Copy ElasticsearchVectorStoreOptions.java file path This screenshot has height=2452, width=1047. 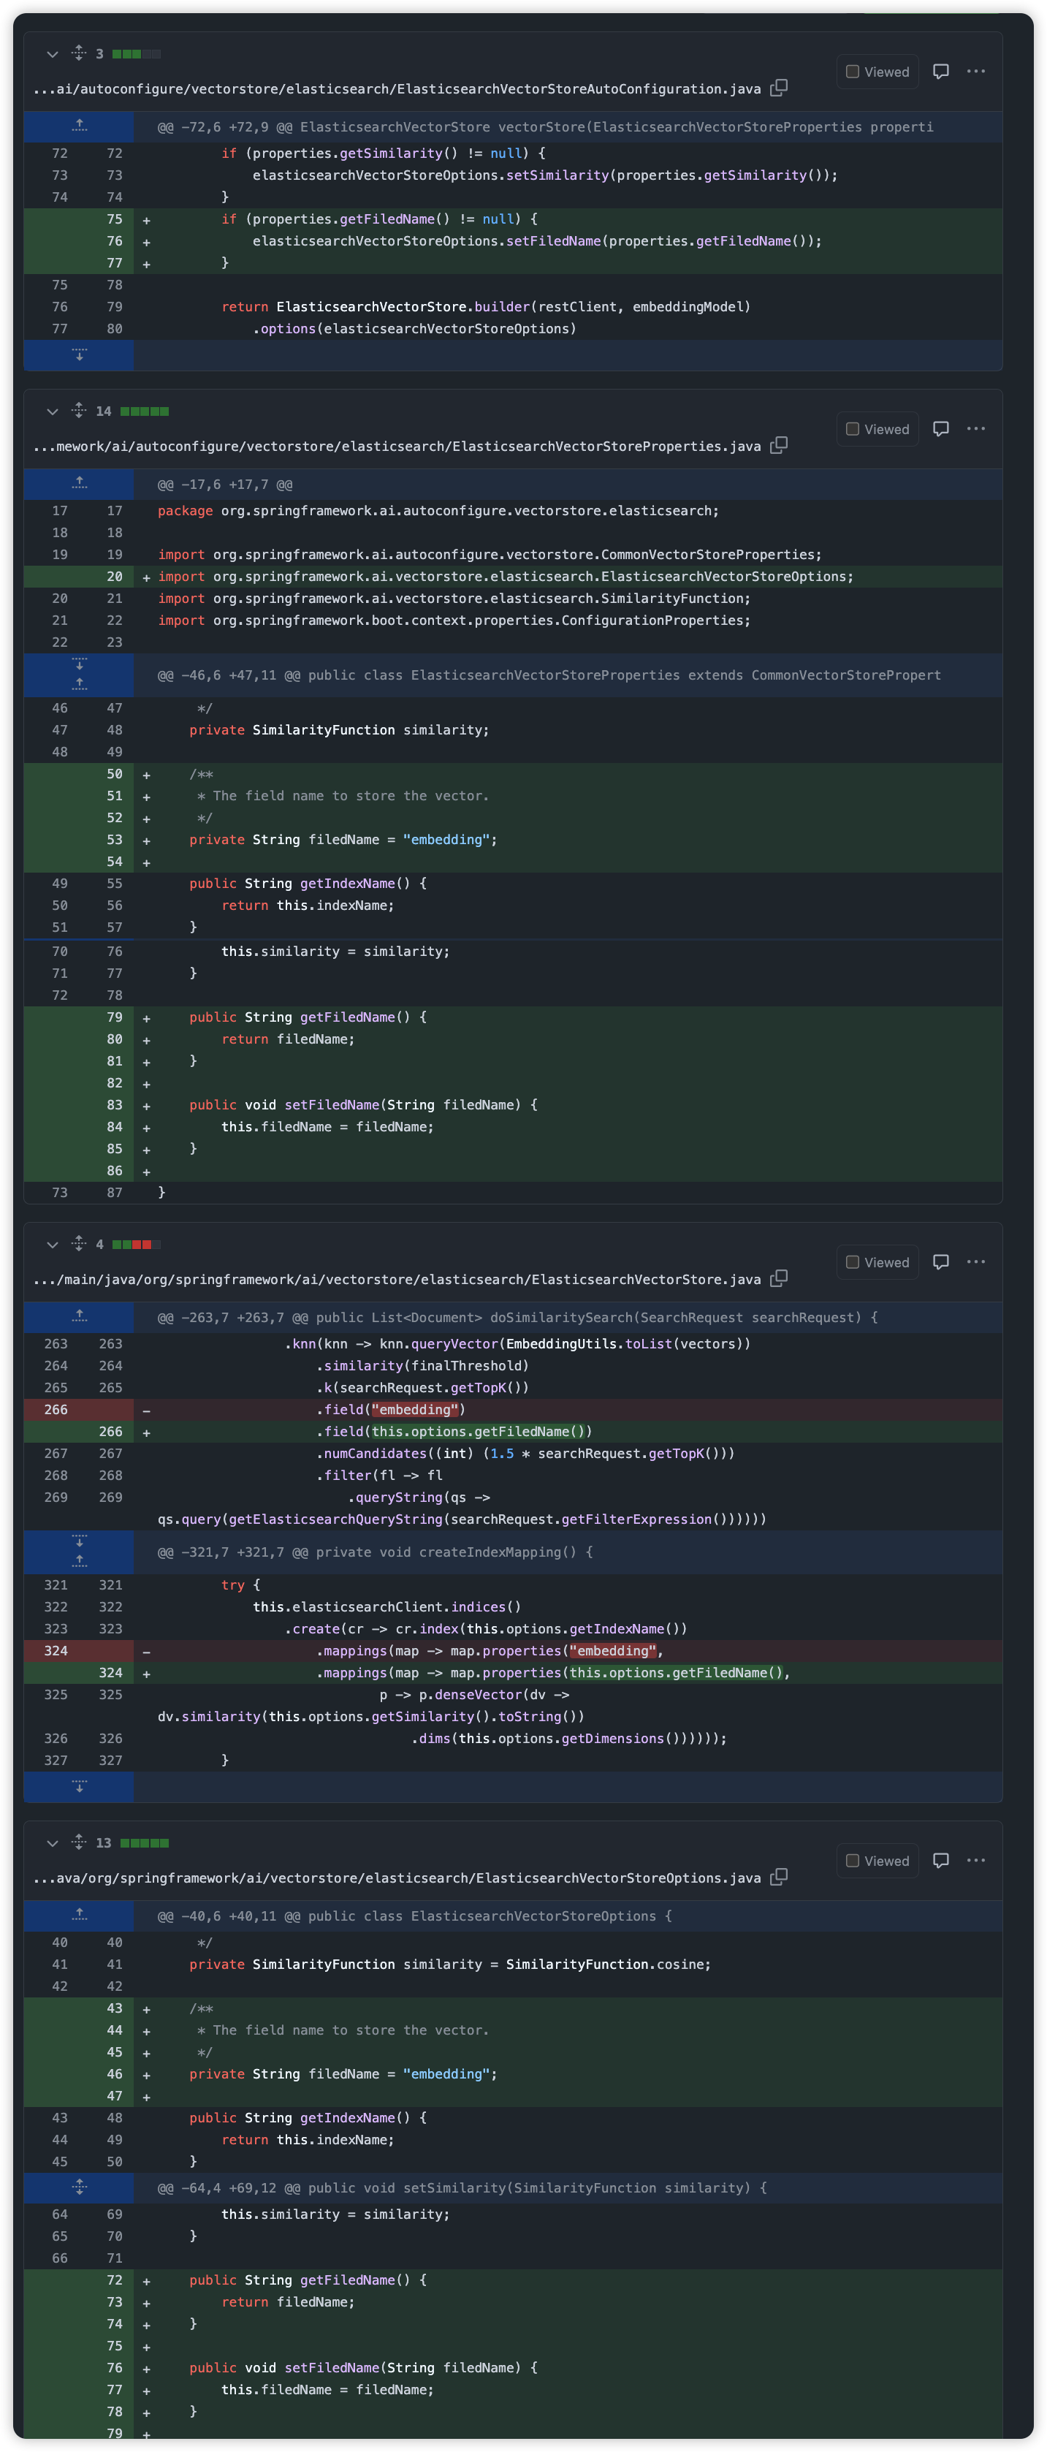(x=779, y=1877)
